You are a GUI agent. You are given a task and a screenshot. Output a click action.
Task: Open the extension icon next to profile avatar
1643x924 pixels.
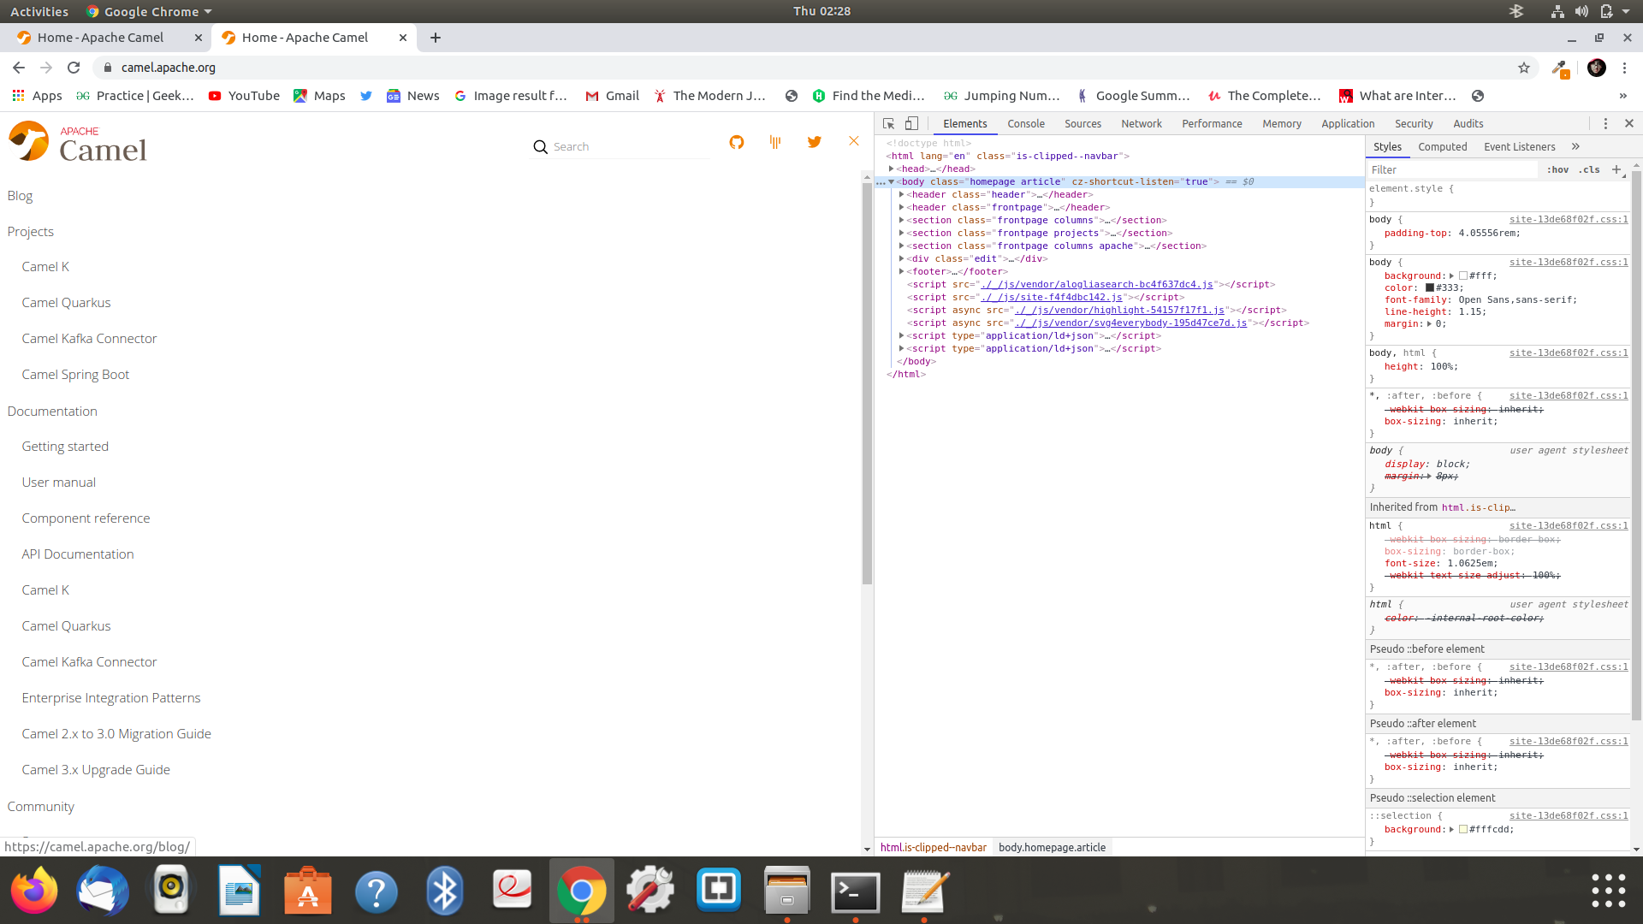click(x=1560, y=68)
